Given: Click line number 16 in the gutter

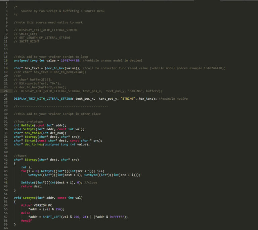Looking at the screenshot, I should [6, 60].
